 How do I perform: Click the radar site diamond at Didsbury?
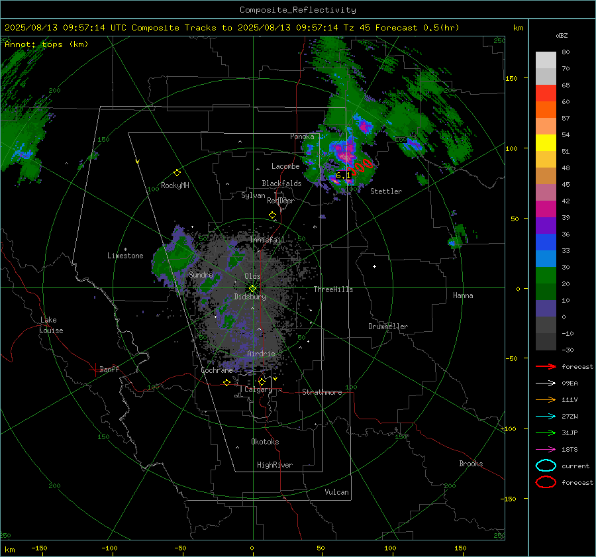pos(252,289)
